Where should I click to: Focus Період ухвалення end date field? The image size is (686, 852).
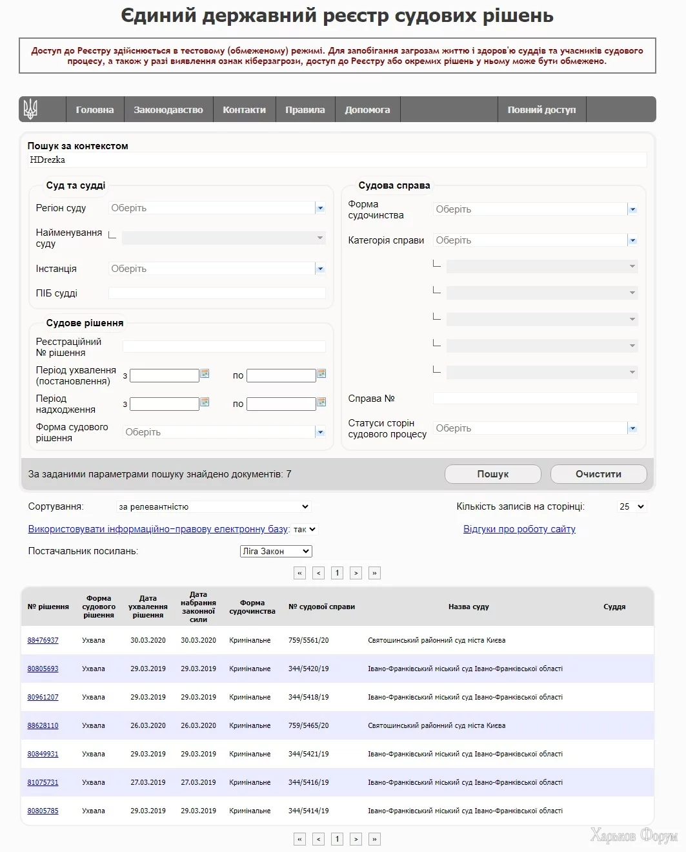(281, 375)
